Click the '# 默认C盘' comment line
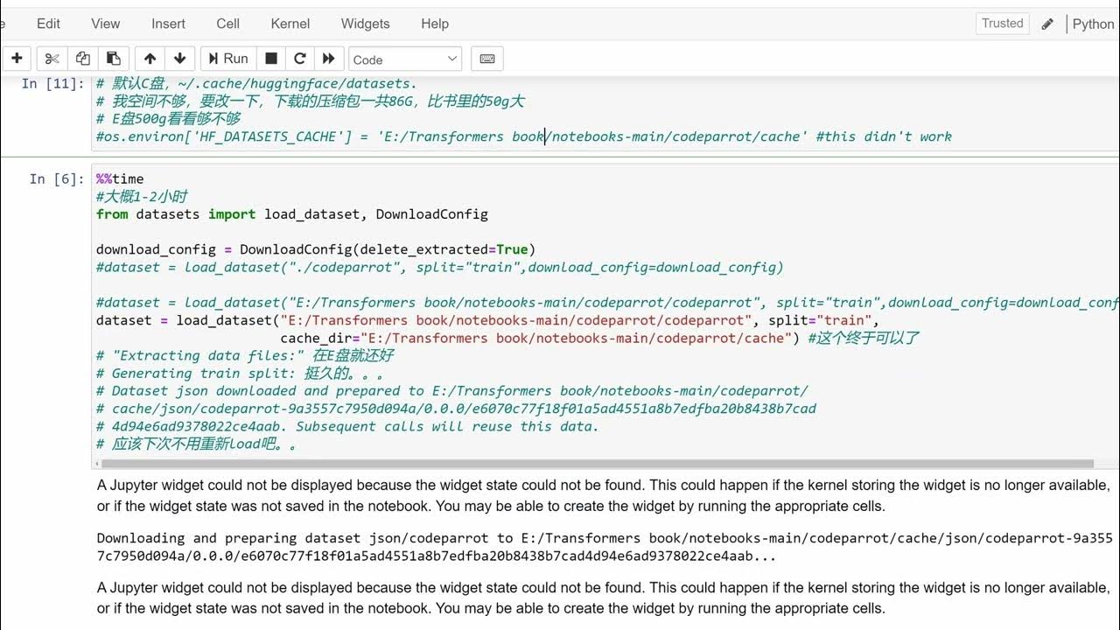Image resolution: width=1120 pixels, height=630 pixels. [x=257, y=83]
